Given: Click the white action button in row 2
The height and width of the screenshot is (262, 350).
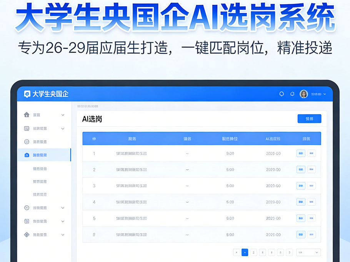Looking at the screenshot, I should (x=312, y=169).
